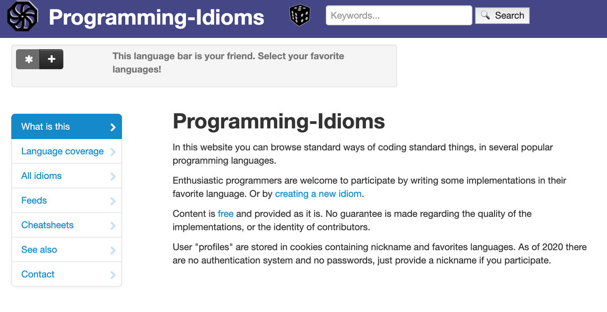Click the arrow next to See also

click(113, 250)
